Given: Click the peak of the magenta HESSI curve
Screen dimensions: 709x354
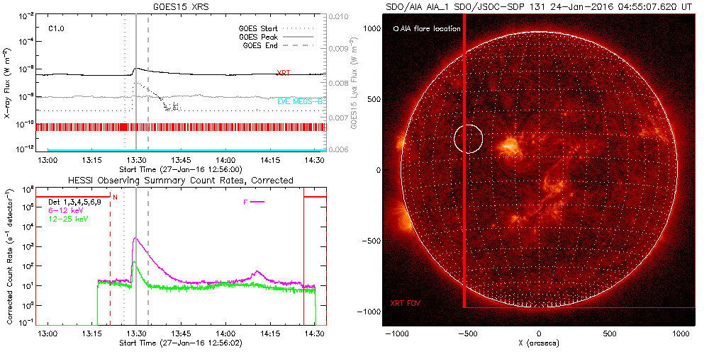Looking at the screenshot, I should 134,239.
